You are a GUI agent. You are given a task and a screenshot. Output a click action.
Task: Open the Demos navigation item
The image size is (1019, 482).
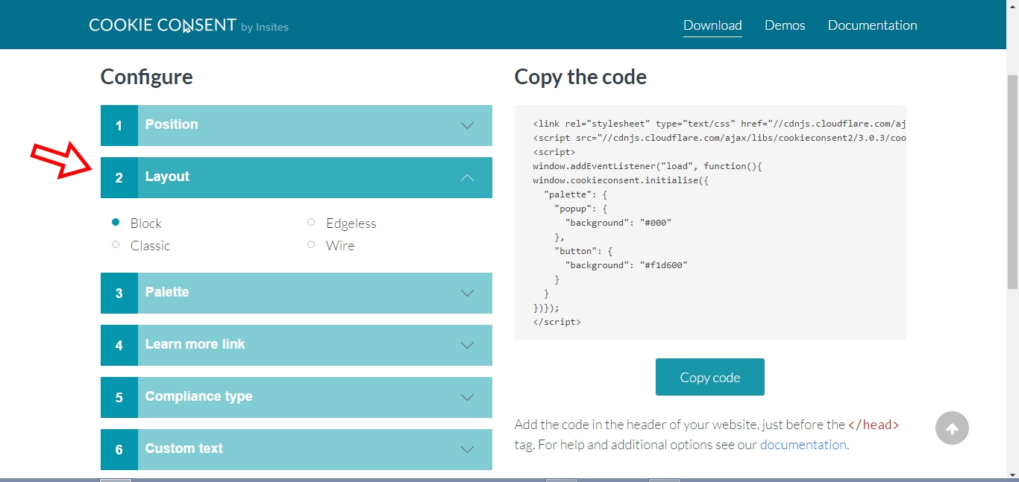[785, 25]
